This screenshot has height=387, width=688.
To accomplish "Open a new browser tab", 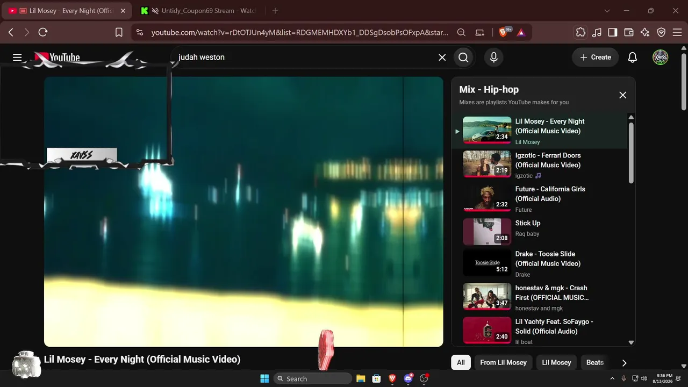I will (275, 11).
